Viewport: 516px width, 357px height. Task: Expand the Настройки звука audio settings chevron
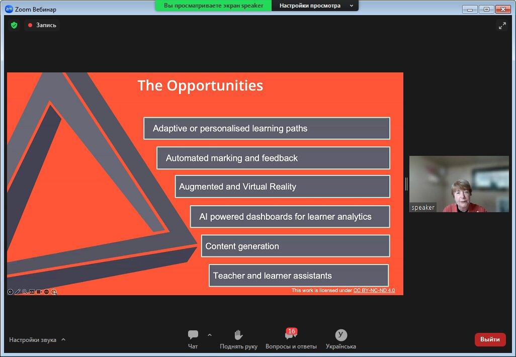pyautogui.click(x=63, y=339)
